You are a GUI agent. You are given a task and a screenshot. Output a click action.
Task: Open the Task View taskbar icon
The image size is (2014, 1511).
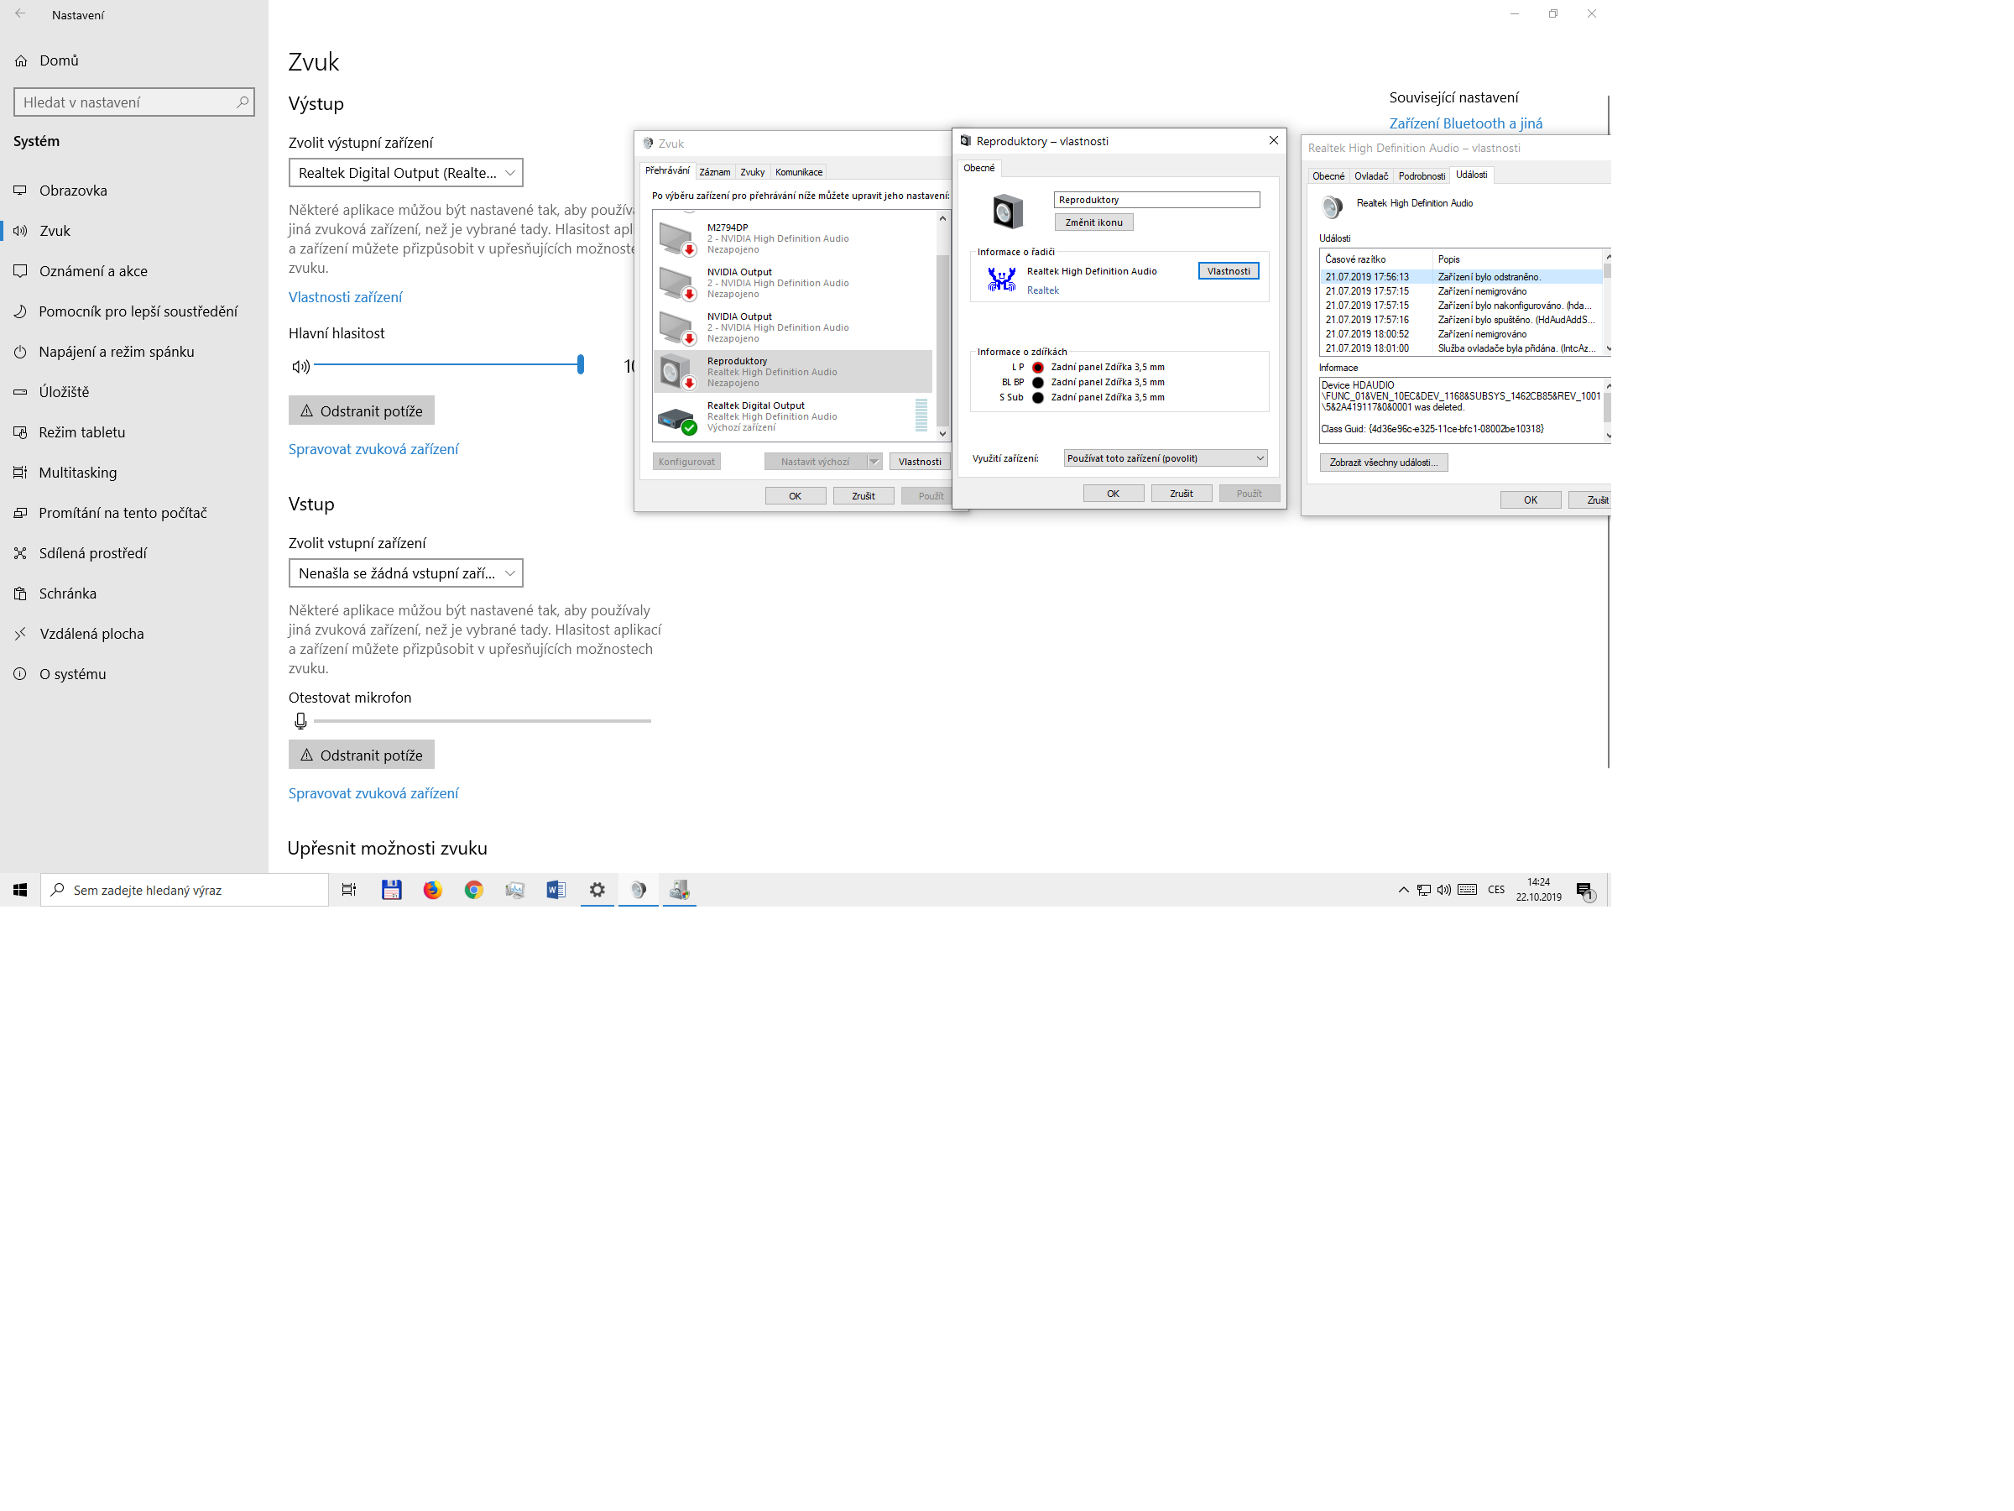[x=349, y=890]
